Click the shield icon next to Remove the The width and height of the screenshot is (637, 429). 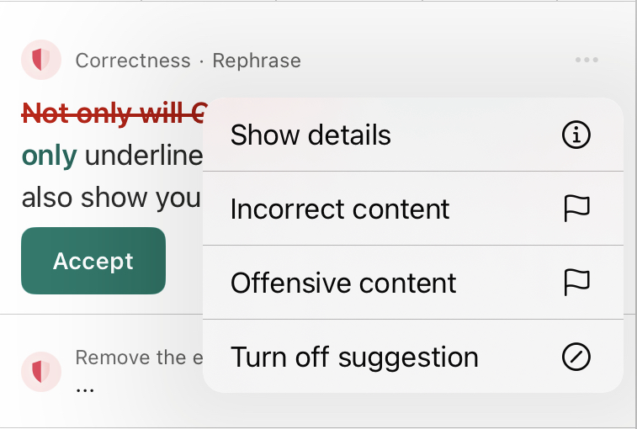click(41, 371)
